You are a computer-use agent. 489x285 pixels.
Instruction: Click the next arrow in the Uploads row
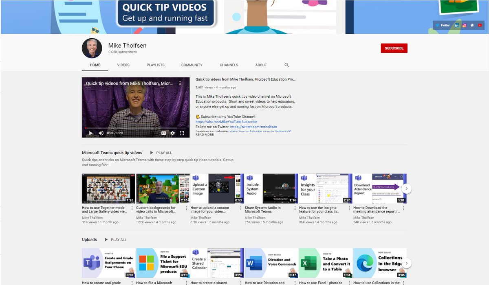click(x=406, y=263)
